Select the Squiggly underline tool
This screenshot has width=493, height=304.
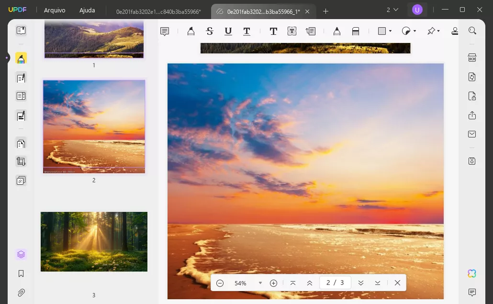247,31
